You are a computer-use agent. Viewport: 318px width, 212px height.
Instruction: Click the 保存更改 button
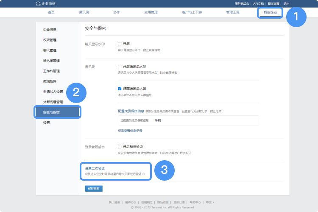tap(94, 188)
